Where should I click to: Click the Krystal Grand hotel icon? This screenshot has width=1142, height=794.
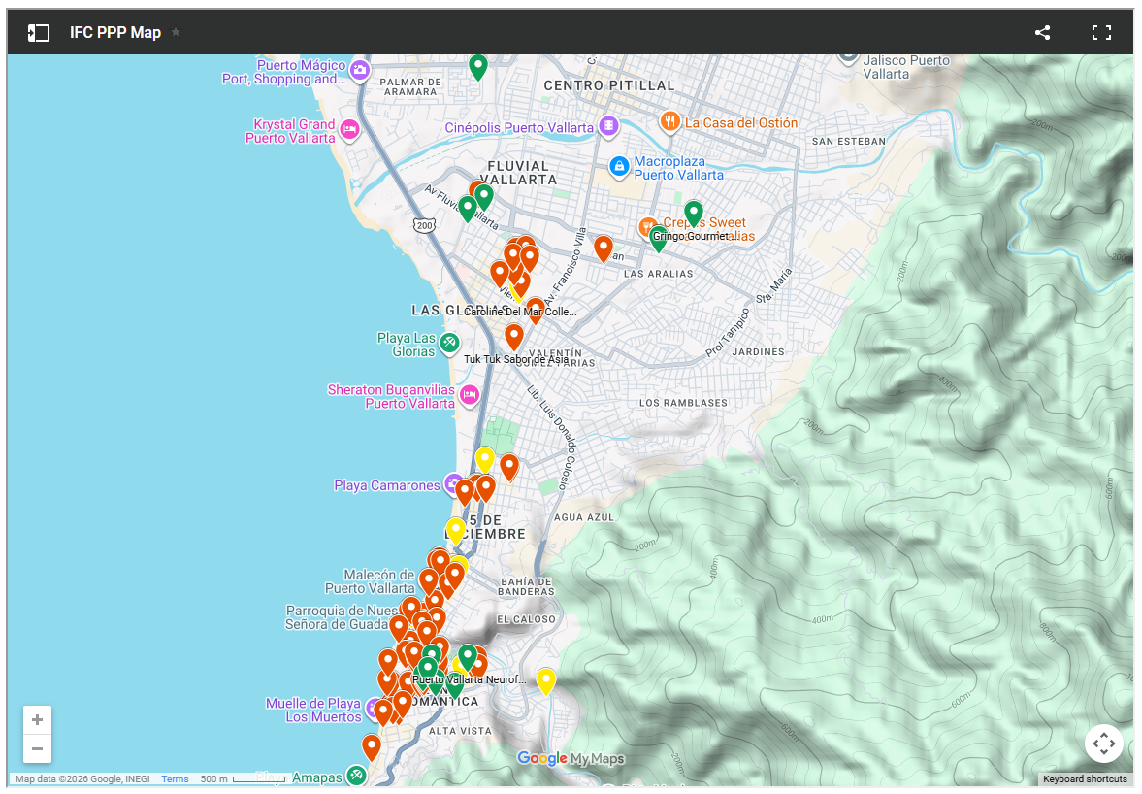tap(350, 130)
